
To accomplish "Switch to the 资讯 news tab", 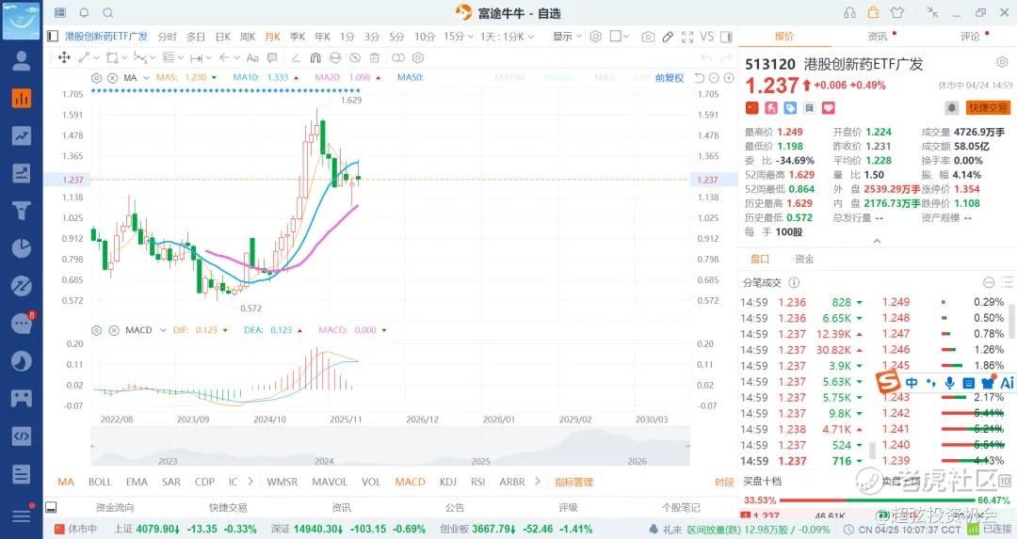I will (x=877, y=37).
